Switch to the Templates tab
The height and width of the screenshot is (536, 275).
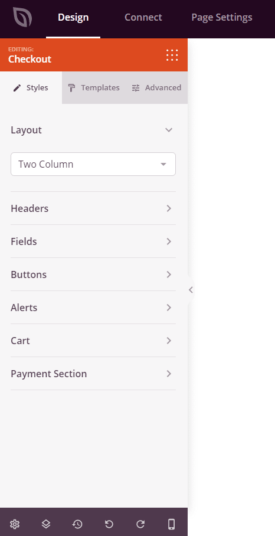point(94,88)
